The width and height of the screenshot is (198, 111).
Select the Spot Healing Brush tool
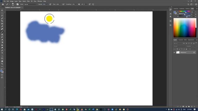(2, 29)
